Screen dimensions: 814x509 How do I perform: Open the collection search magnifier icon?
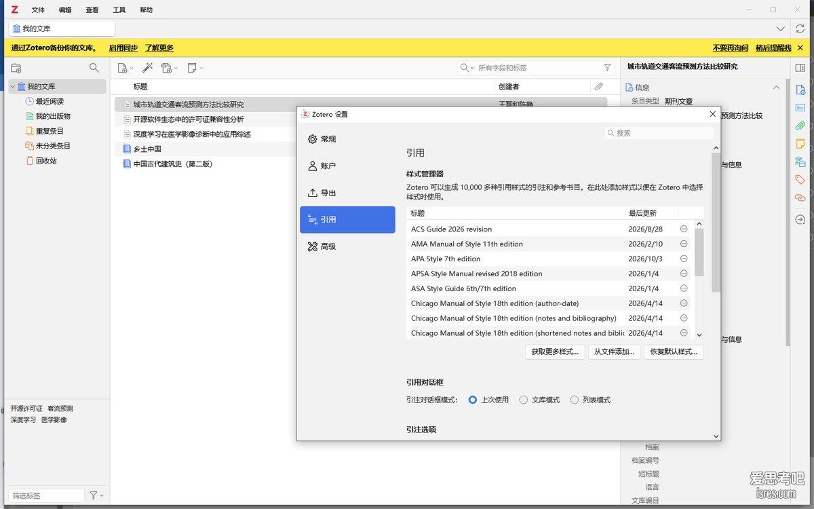click(94, 68)
